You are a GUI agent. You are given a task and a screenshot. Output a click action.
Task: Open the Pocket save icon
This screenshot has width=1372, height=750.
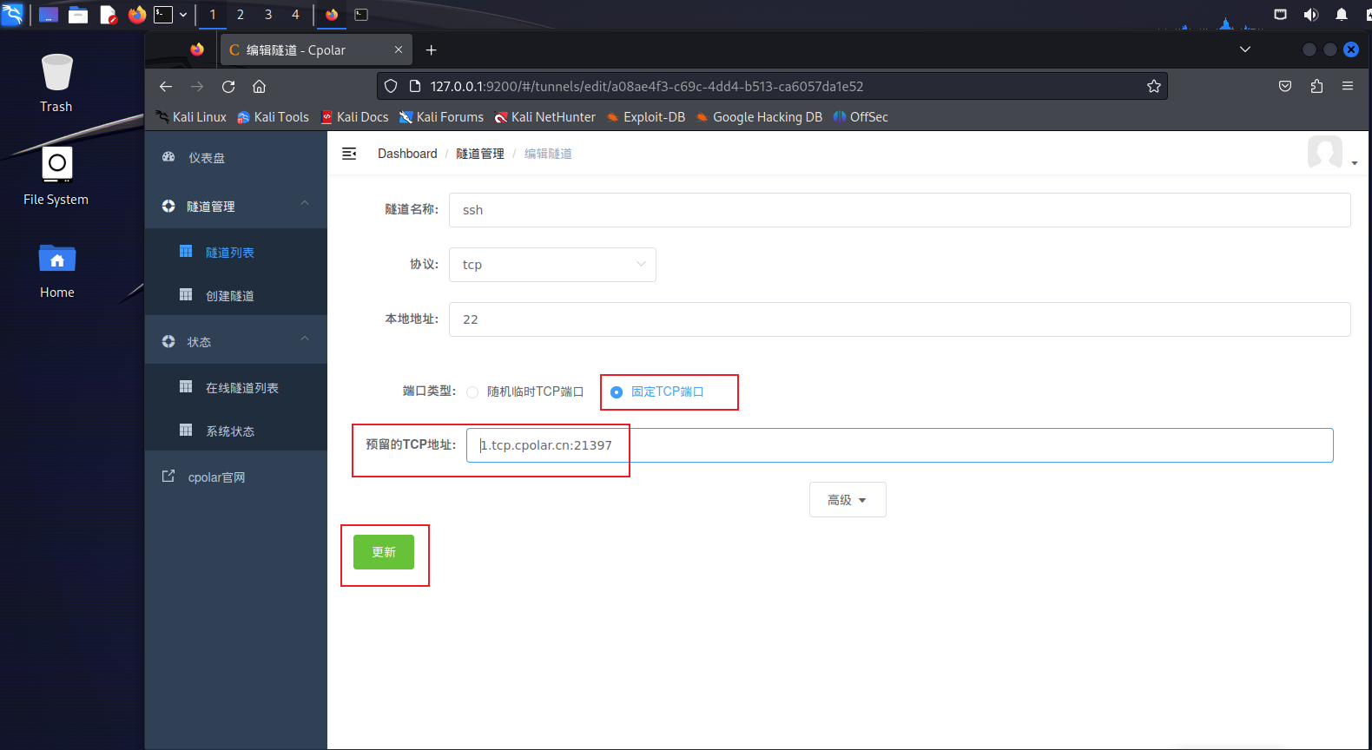click(1285, 86)
